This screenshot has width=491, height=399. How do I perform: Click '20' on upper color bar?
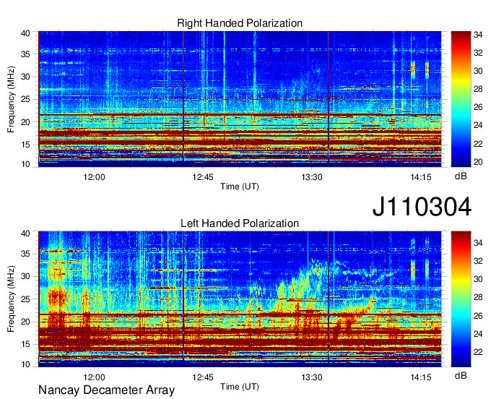click(x=478, y=162)
